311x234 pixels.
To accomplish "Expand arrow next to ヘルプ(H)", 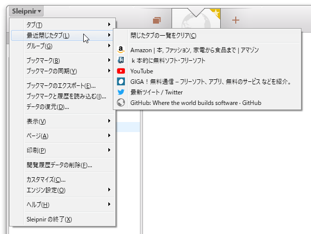I will click(109, 204).
